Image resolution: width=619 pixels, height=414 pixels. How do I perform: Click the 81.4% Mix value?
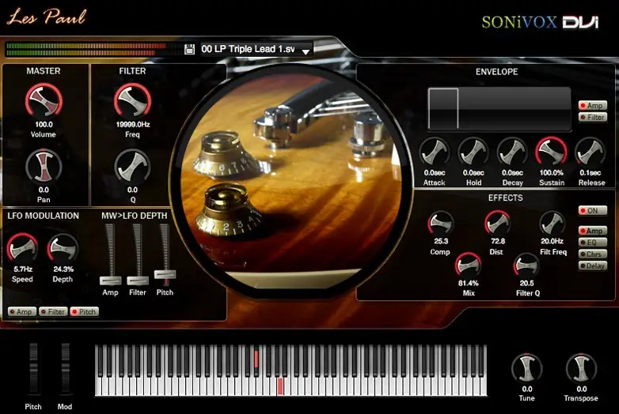click(x=468, y=283)
